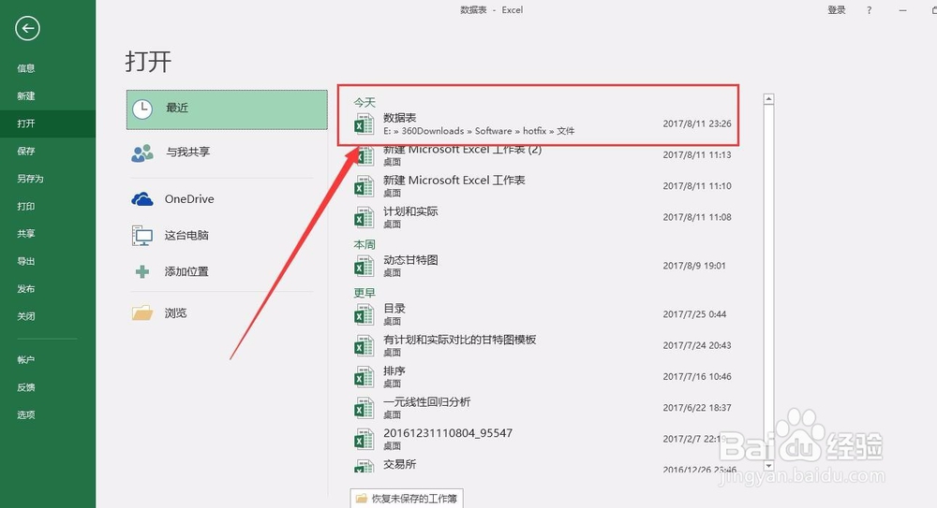Screen dimensions: 937x508
Task: Click the 登录 sign-in link
Action: click(x=837, y=10)
